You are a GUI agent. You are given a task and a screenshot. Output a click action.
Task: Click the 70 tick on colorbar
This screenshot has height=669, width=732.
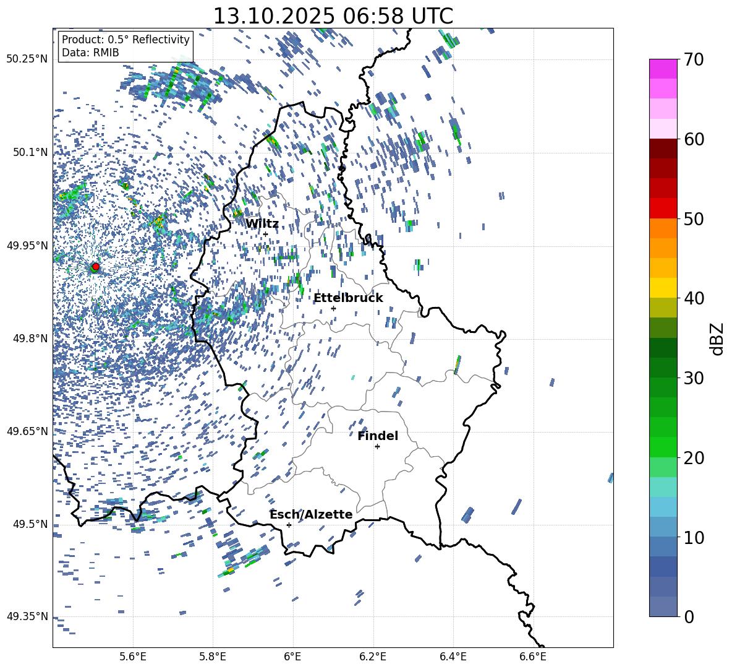pyautogui.click(x=694, y=60)
